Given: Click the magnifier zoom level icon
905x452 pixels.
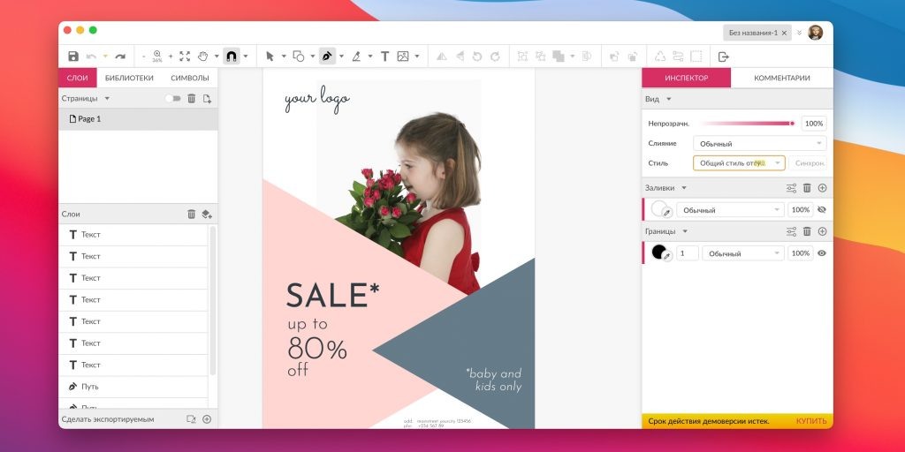Looking at the screenshot, I should (x=157, y=56).
